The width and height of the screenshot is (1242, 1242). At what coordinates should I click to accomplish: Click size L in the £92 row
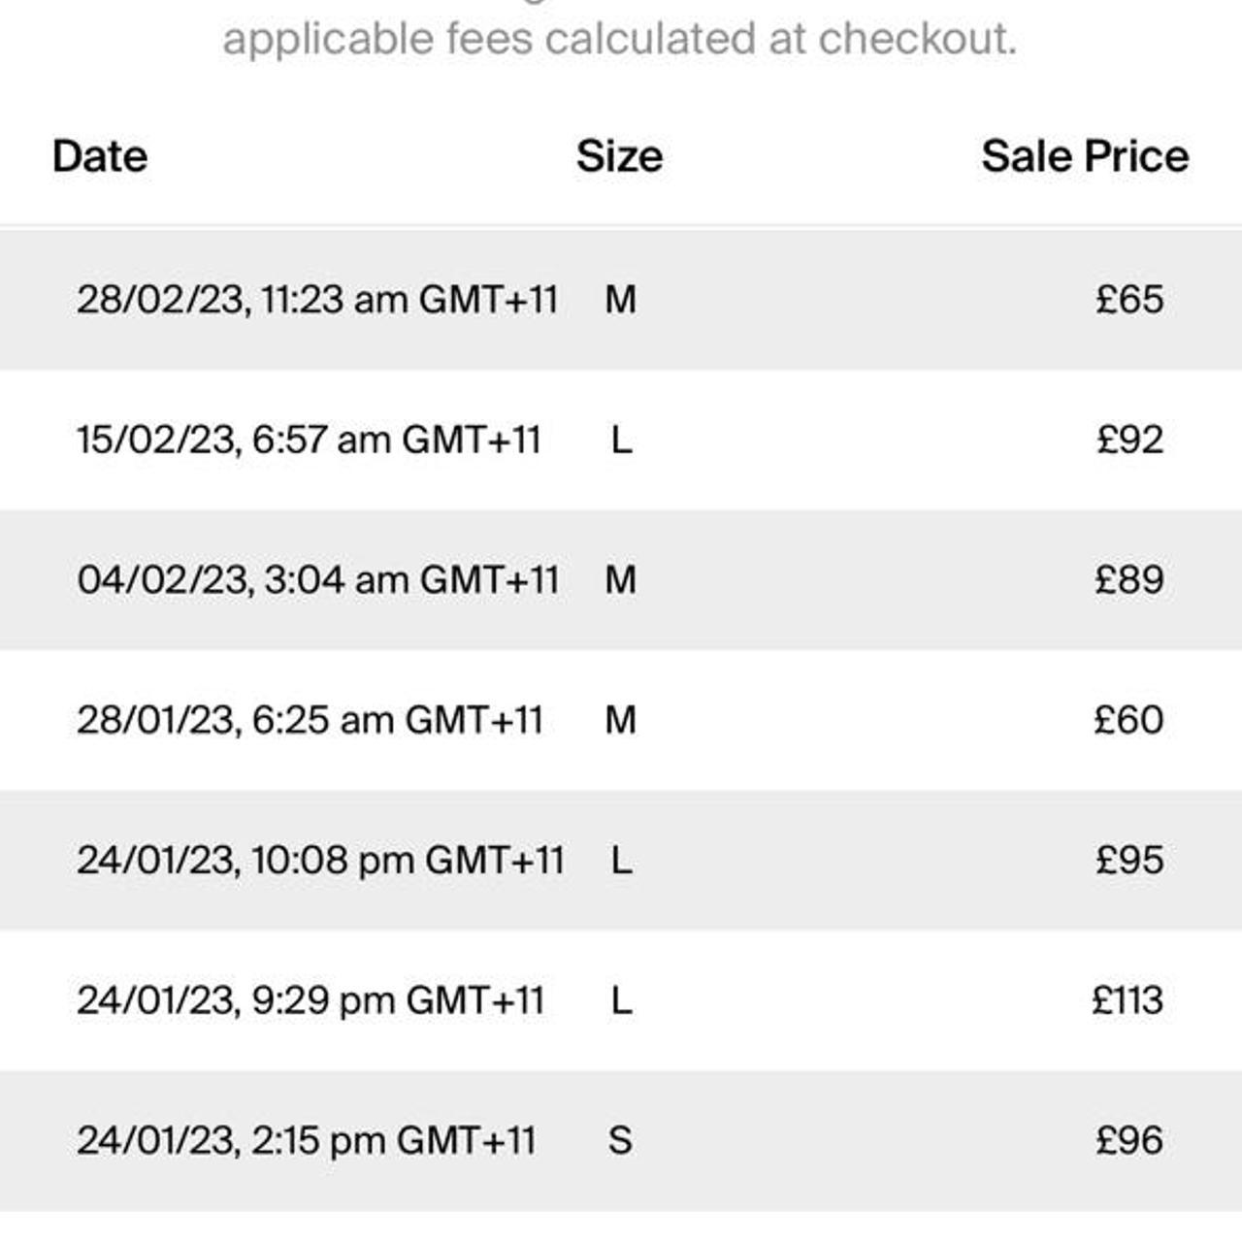621,440
